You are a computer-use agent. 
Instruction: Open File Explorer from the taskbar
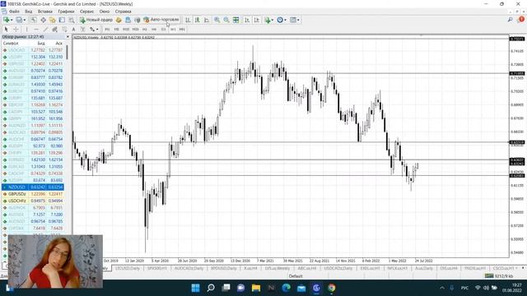[256, 288]
